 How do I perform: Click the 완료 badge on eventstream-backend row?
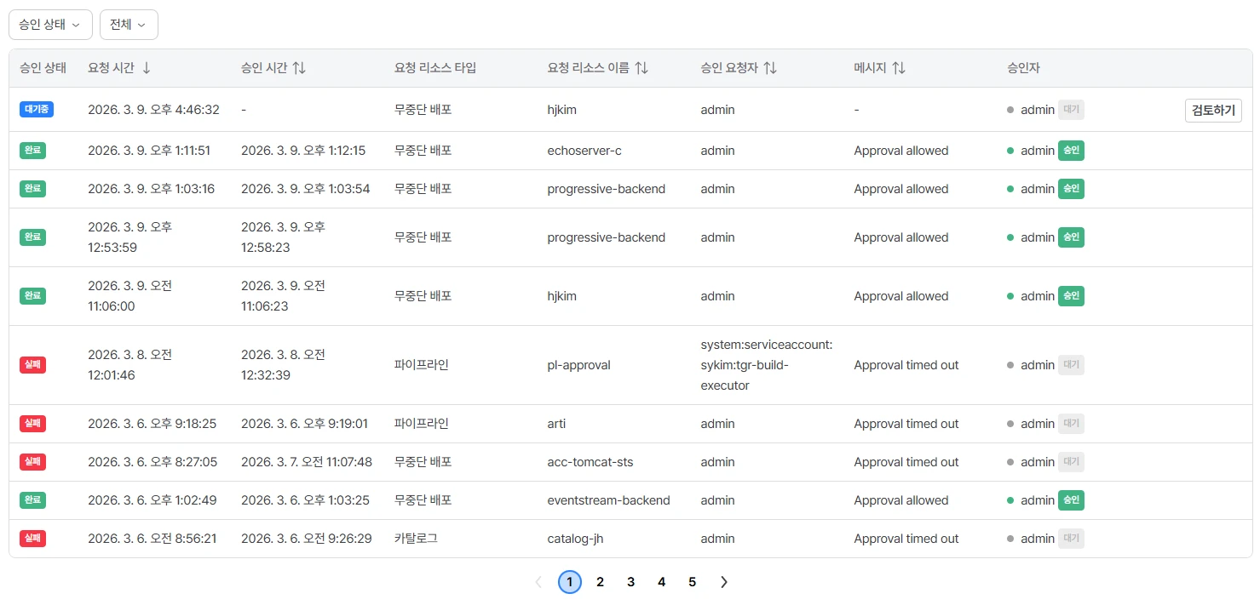(x=32, y=500)
